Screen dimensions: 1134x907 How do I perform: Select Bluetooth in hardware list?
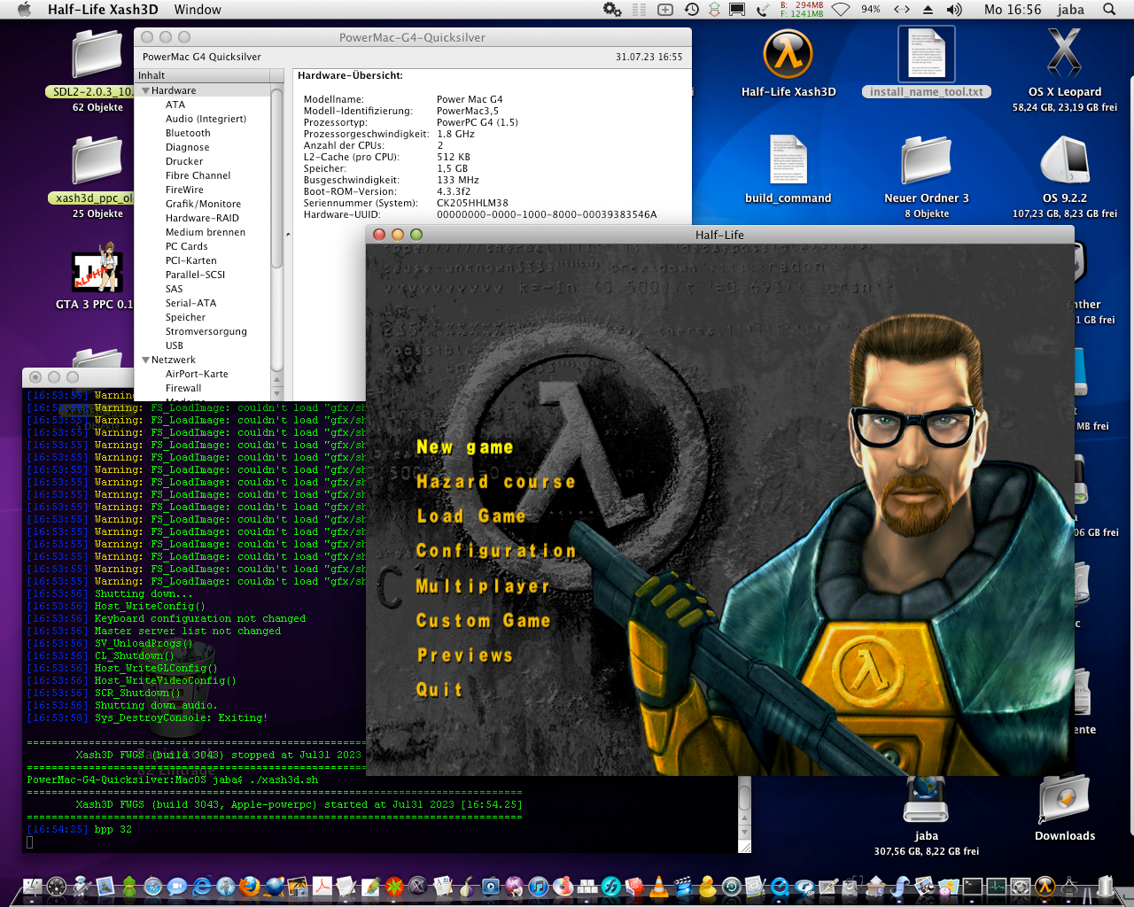click(x=188, y=133)
